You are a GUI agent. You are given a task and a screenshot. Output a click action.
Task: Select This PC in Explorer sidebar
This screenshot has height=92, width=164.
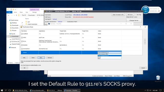pos(12,34)
